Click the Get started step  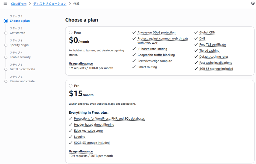[17, 33]
